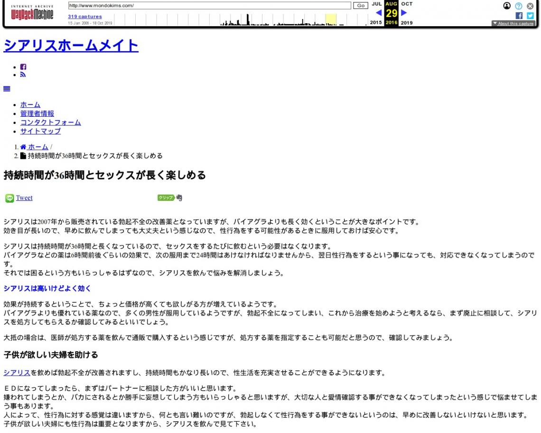Go to next capture with right arrow
Viewport: 541px width, 433px height.
coord(404,13)
